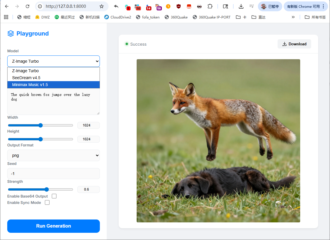Choose SeeDream v4.5 model option
Image resolution: width=330 pixels, height=240 pixels.
[54, 78]
